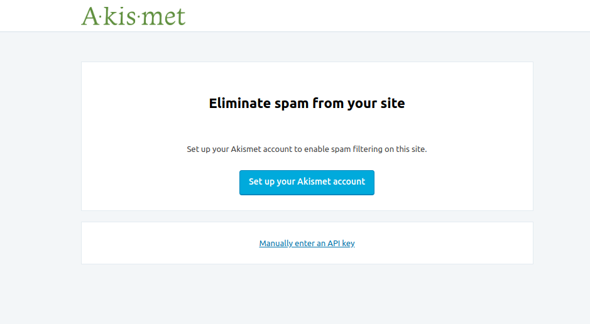Click the word "Eliminate" in the heading
This screenshot has height=324, width=590.
pos(240,104)
